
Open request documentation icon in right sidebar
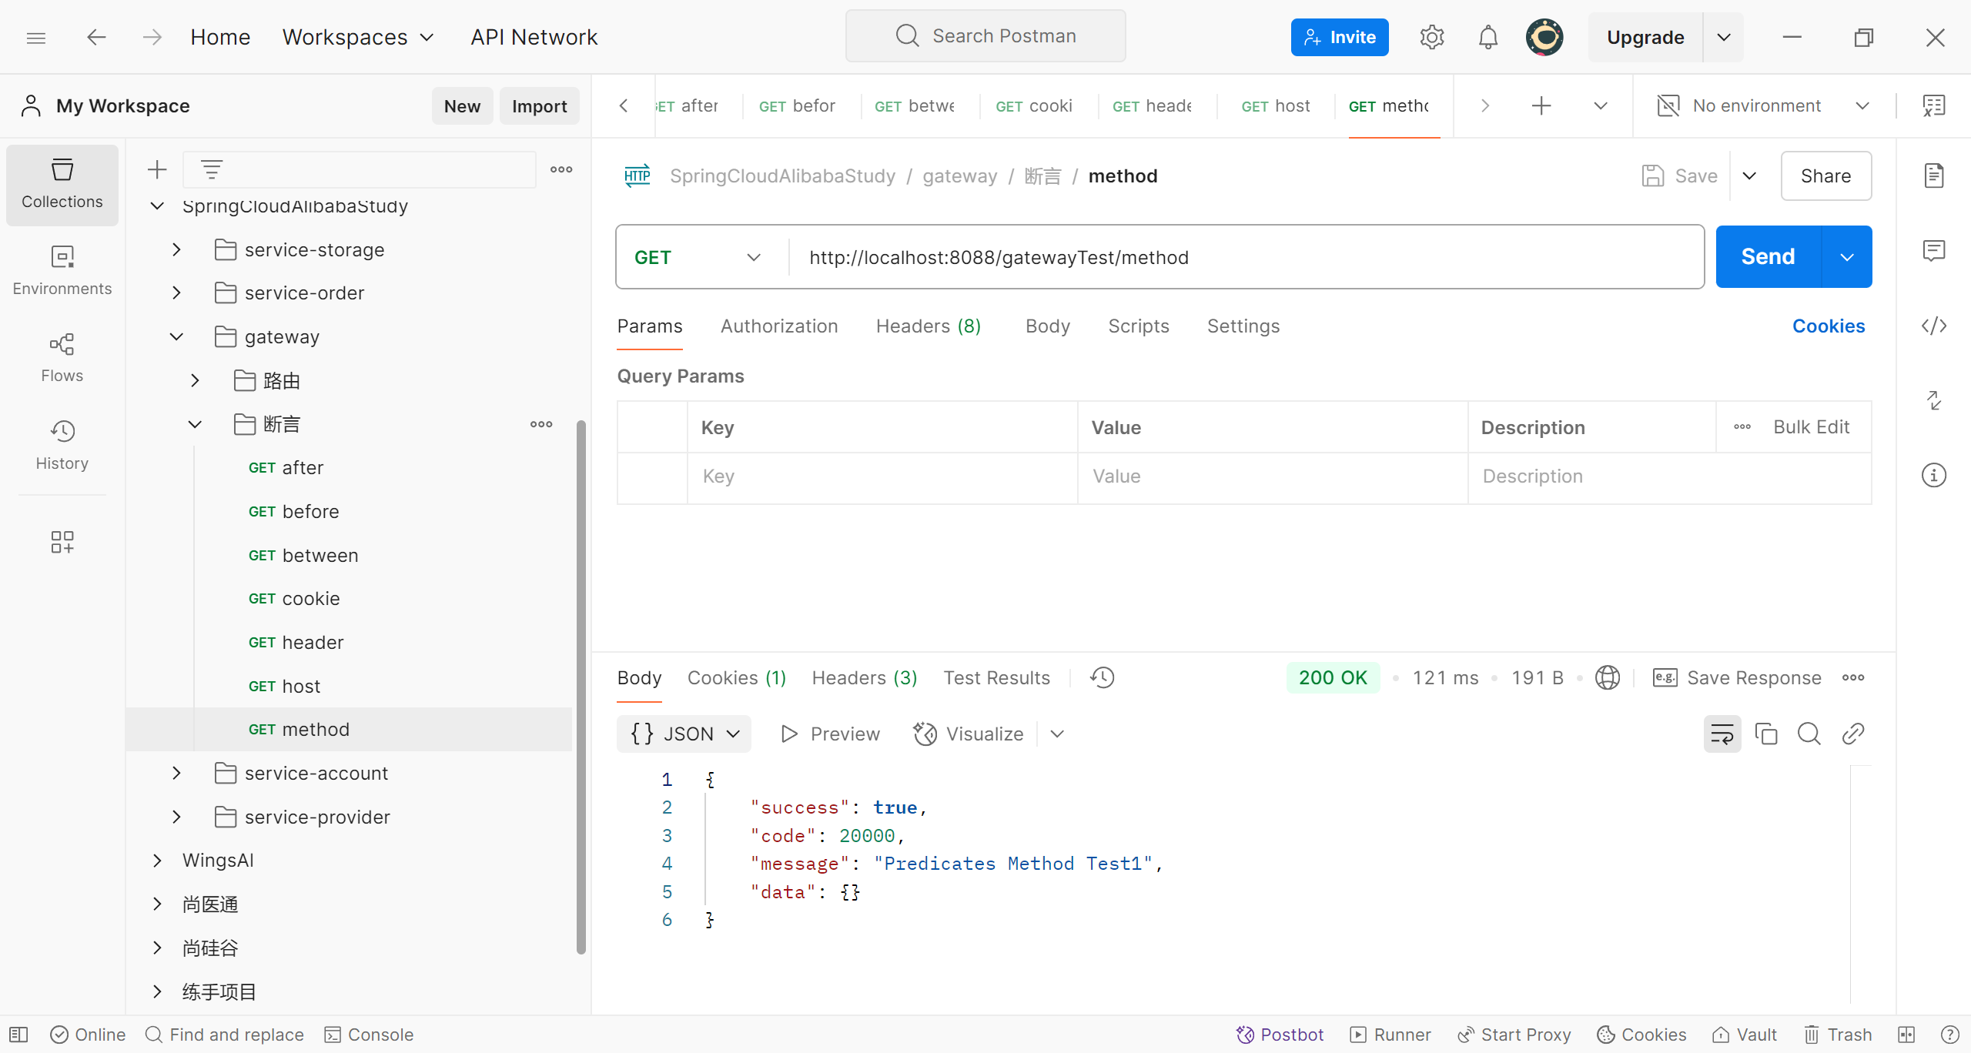(x=1933, y=175)
